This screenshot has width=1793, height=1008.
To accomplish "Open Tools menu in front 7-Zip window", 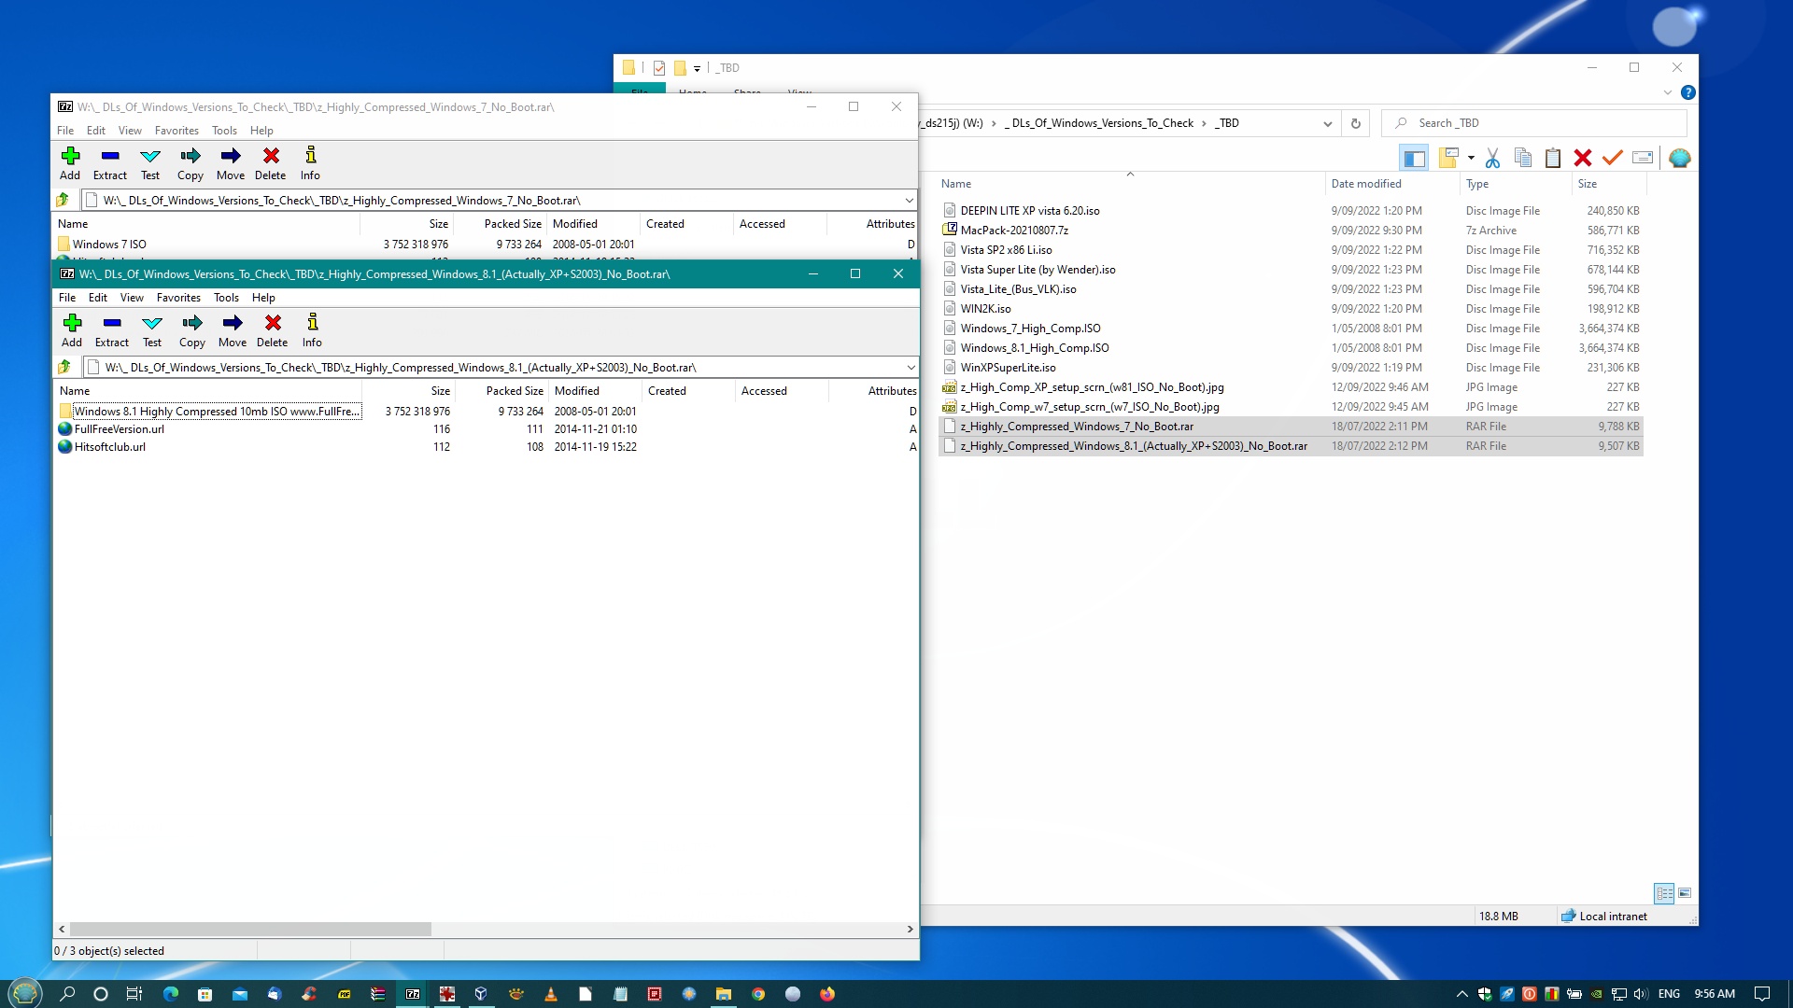I will click(226, 298).
